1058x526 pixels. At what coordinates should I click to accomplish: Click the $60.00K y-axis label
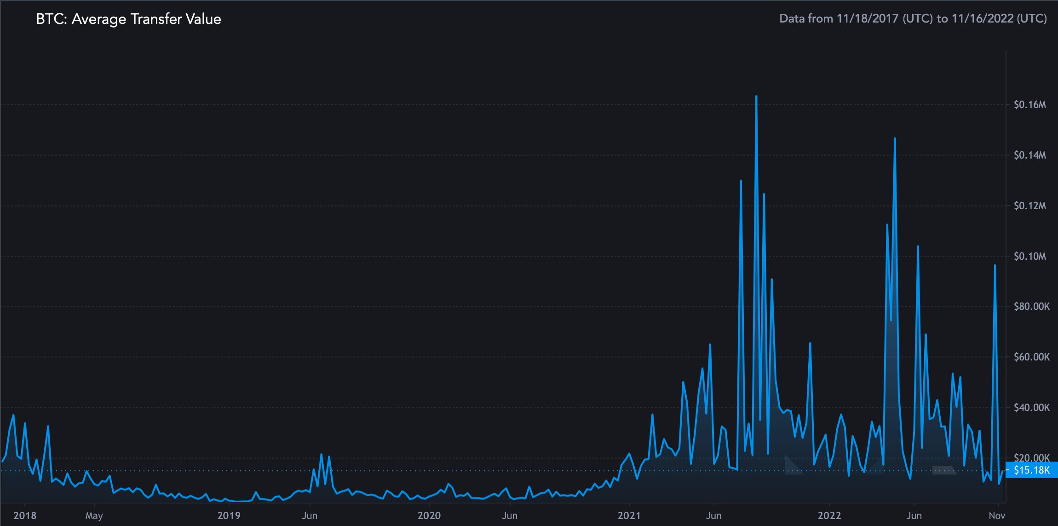(x=1031, y=357)
